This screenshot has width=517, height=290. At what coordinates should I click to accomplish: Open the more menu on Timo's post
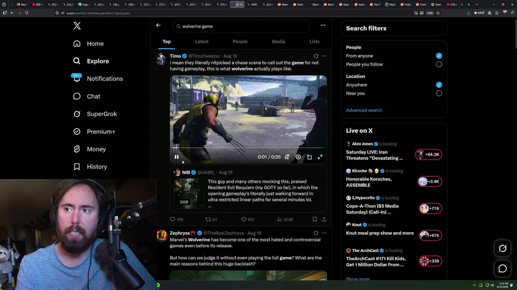(324, 56)
